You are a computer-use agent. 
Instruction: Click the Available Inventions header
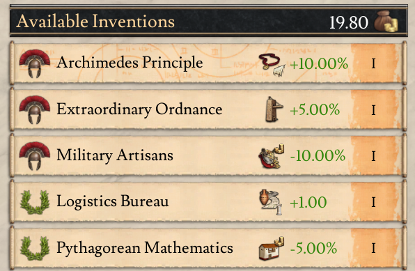[95, 21]
